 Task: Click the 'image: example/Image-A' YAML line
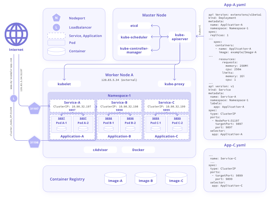click(x=238, y=52)
